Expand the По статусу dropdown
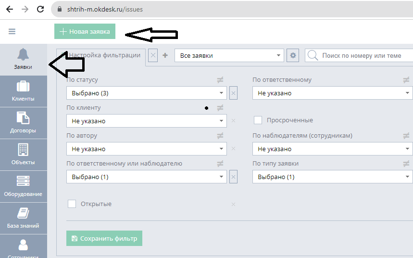 (146, 93)
